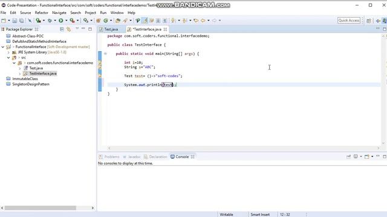Viewport: 387px width, 217px height.
Task: Open Package Explorer view menu
Action: click(77, 29)
